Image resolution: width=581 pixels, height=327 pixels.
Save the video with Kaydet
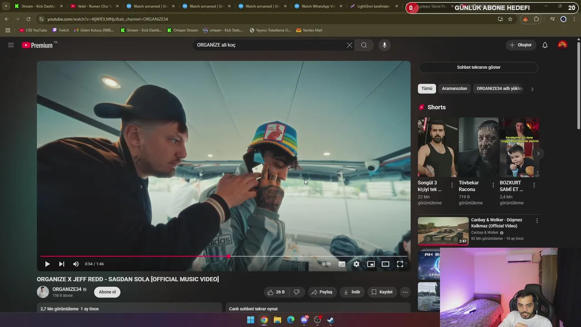[x=382, y=292]
